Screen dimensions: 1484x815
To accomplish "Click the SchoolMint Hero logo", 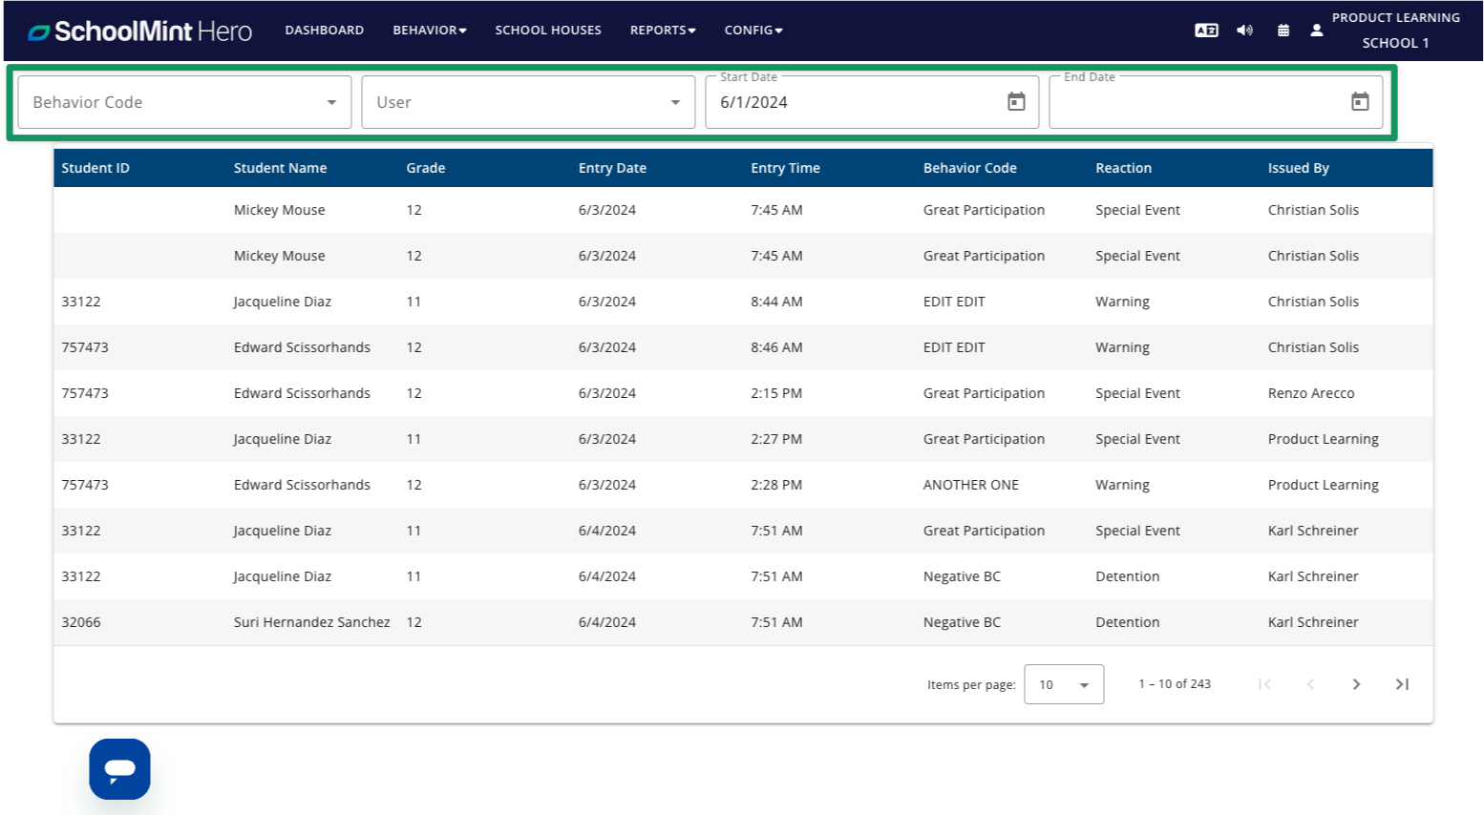I will point(139,31).
